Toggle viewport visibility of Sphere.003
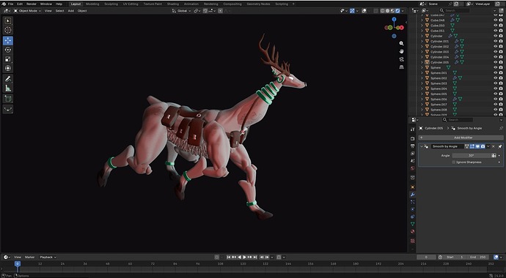The height and width of the screenshot is (278, 506). [x=495, y=83]
